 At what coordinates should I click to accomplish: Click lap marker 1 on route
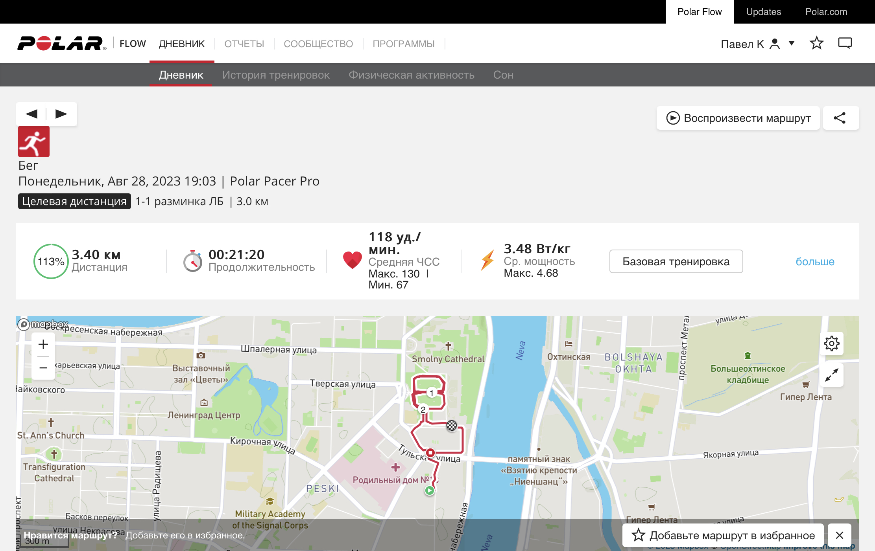point(432,393)
